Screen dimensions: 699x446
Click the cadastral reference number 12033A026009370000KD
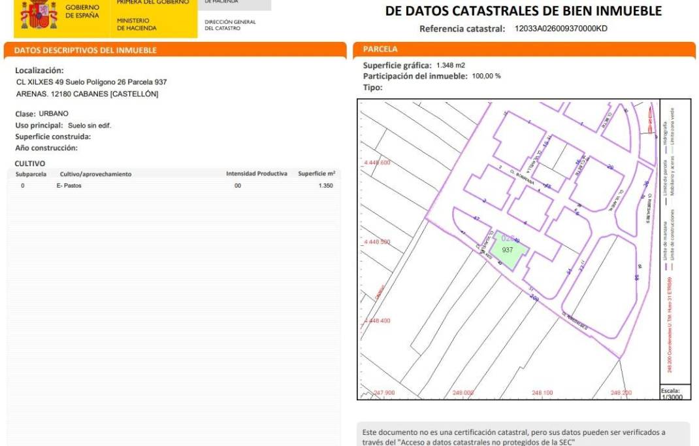point(561,29)
